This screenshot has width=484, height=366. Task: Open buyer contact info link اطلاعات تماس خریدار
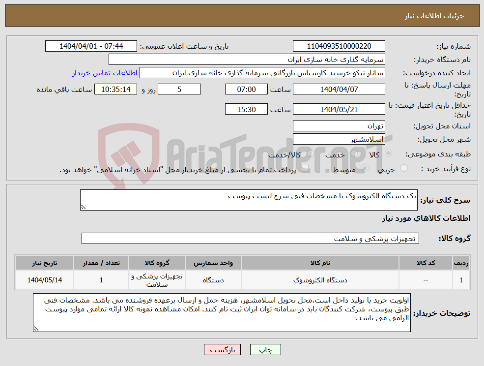[105, 73]
